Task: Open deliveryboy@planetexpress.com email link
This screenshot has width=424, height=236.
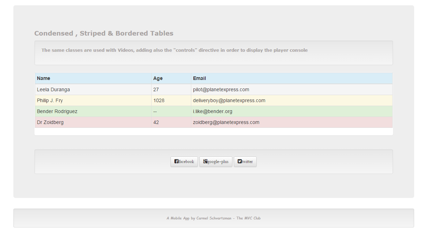Action: (x=229, y=100)
